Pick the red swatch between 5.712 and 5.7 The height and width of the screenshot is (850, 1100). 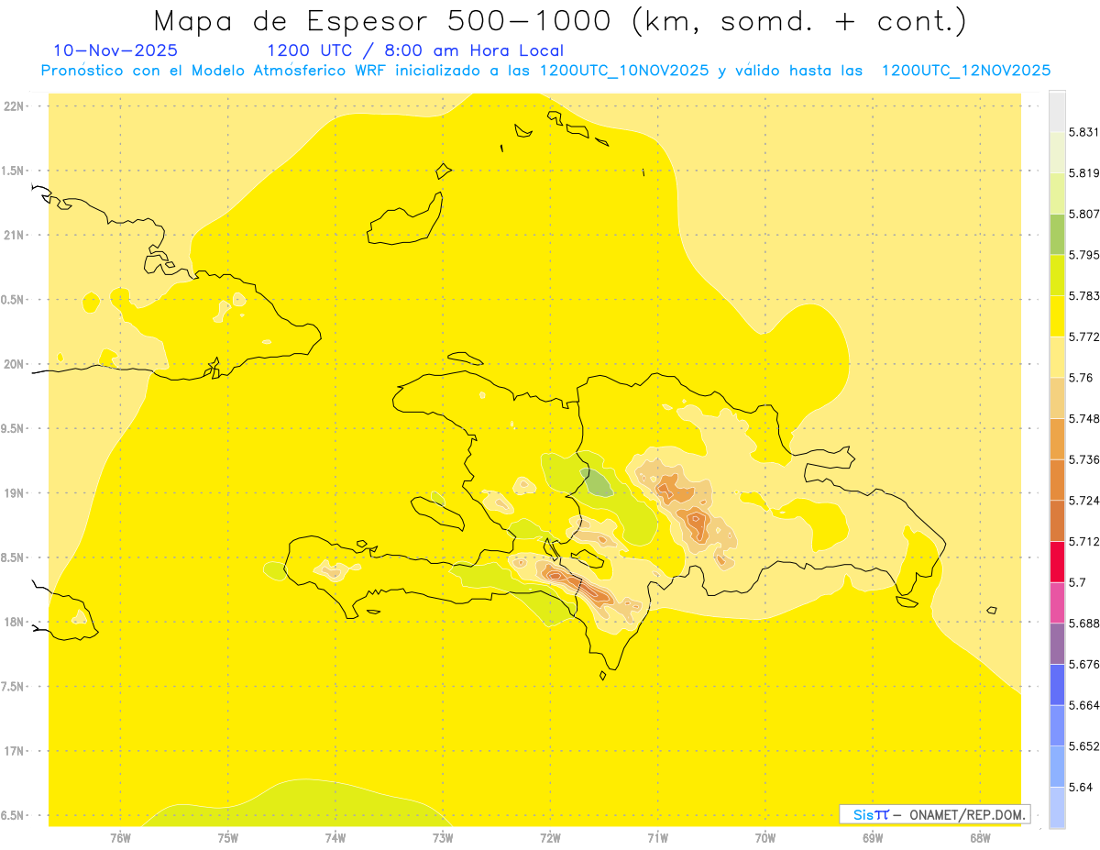[x=1057, y=561]
